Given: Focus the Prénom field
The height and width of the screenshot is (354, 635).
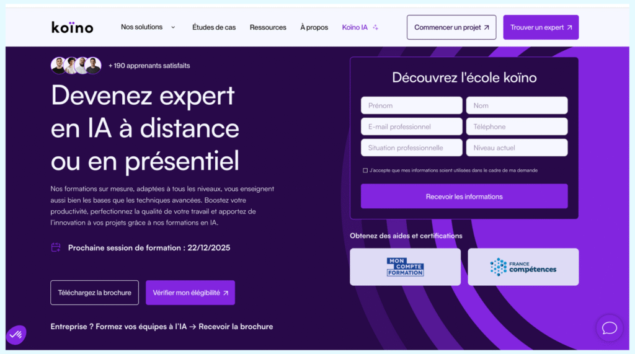Looking at the screenshot, I should (412, 105).
